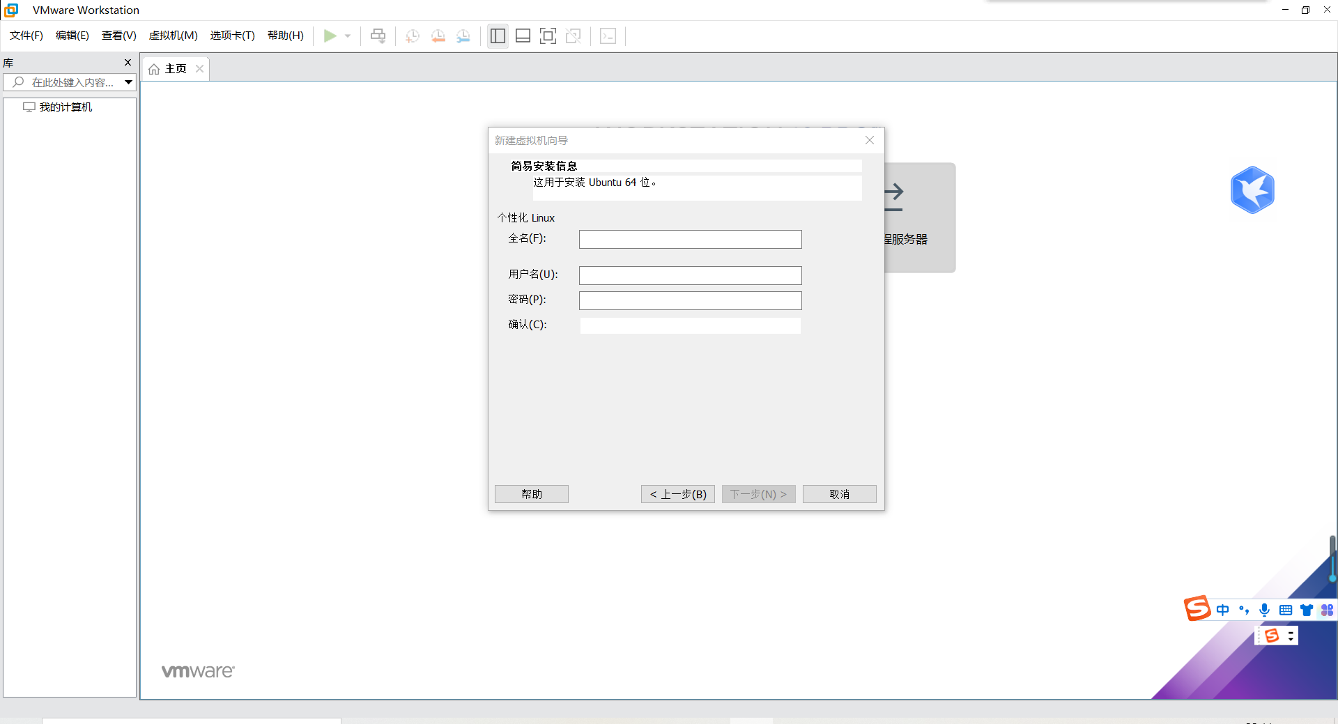Click the 用户名(U) input field
The height and width of the screenshot is (724, 1338).
pos(691,276)
